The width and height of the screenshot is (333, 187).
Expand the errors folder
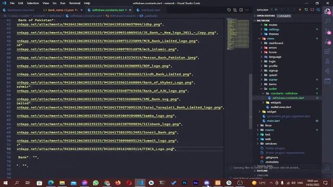point(273,48)
